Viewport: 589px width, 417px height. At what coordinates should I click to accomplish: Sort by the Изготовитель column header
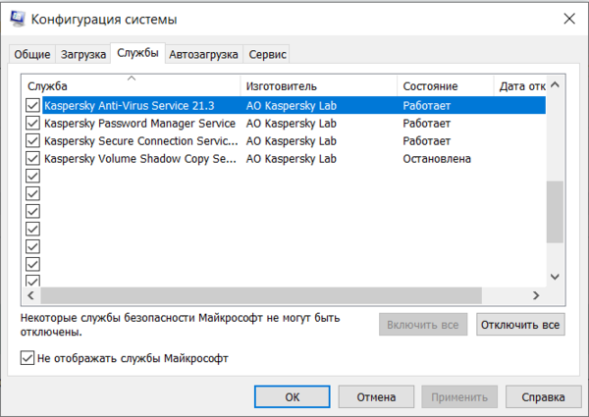coord(318,86)
